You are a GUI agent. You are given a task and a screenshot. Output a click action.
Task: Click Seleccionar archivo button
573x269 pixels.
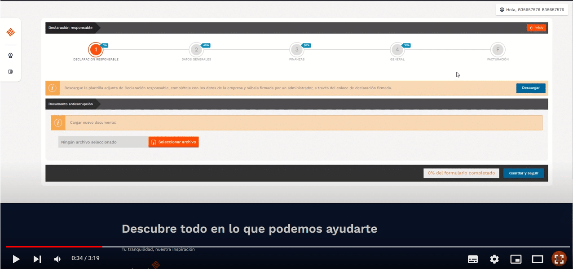(x=173, y=142)
